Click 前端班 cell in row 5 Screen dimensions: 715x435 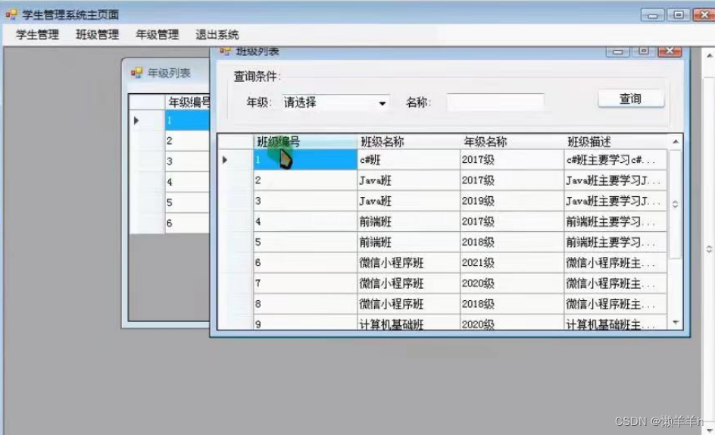coord(408,242)
